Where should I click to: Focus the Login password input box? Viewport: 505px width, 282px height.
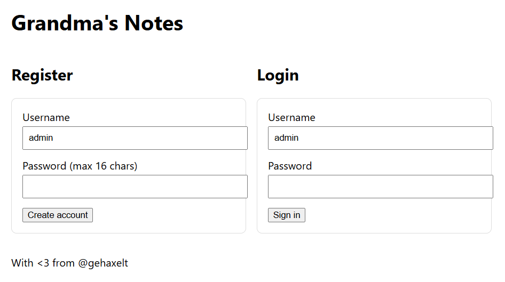(x=380, y=187)
